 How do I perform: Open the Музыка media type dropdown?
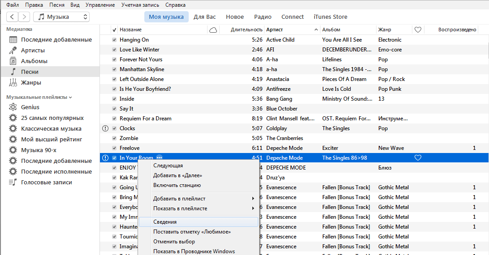pyautogui.click(x=61, y=17)
